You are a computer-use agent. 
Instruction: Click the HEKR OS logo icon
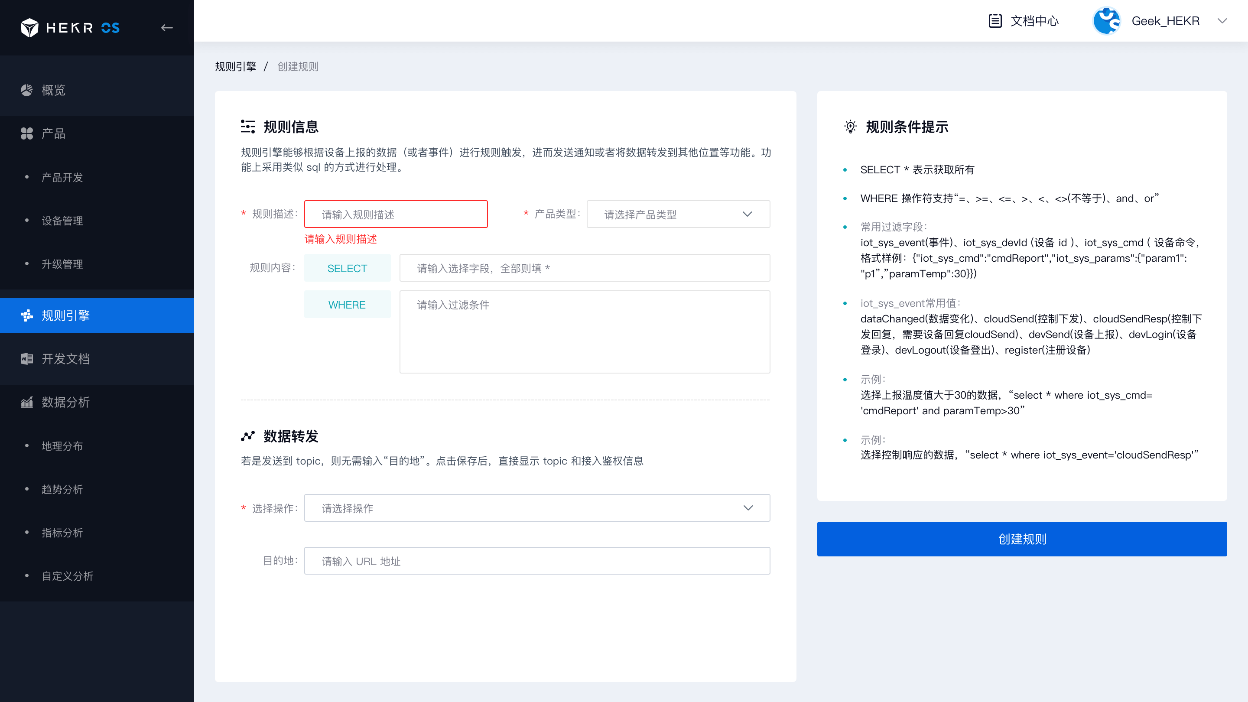coord(30,28)
